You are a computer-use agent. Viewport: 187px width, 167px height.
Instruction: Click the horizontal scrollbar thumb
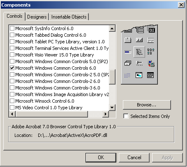coord(51,114)
